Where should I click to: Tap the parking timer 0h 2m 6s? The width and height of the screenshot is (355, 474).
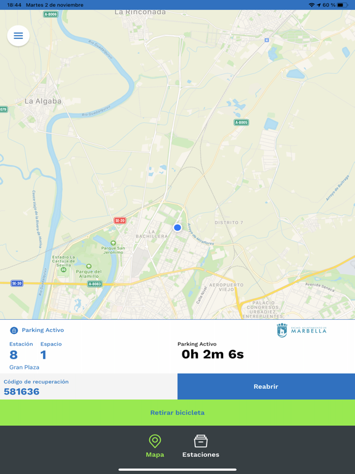click(213, 354)
